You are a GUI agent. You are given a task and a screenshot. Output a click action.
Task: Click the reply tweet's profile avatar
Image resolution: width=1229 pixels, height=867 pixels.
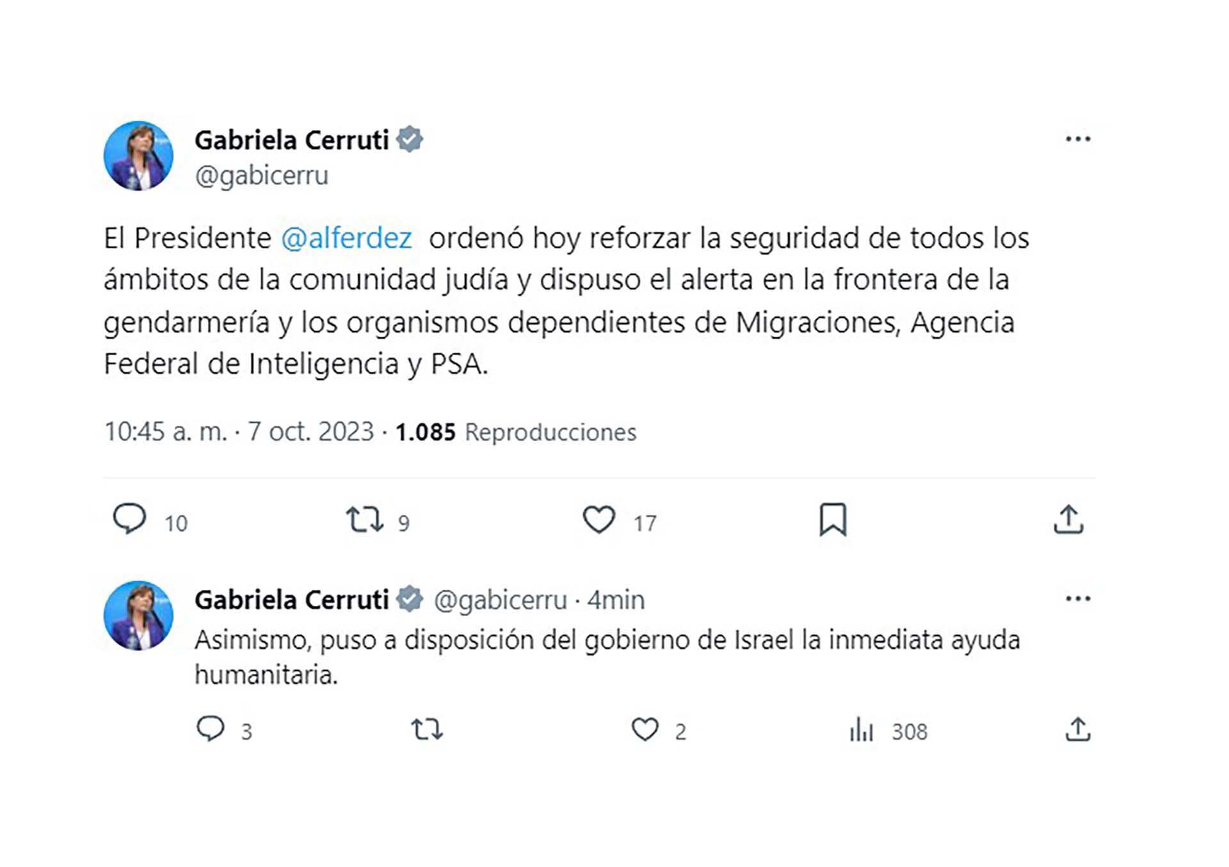coord(138,616)
